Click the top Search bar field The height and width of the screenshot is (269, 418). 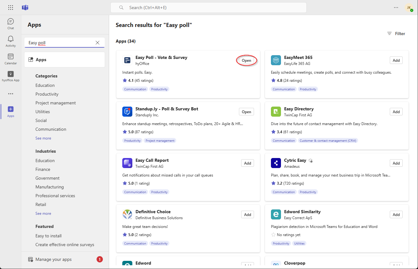(208, 8)
